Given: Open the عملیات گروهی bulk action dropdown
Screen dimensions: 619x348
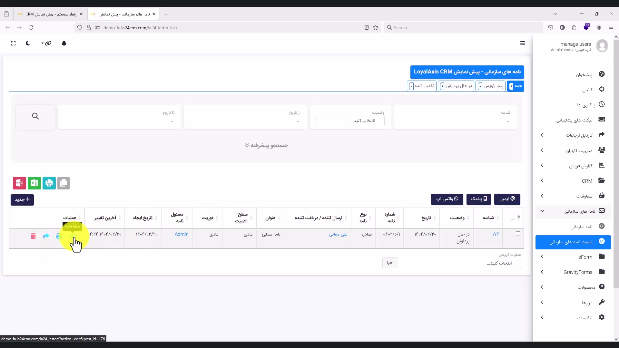Looking at the screenshot, I should (459, 263).
